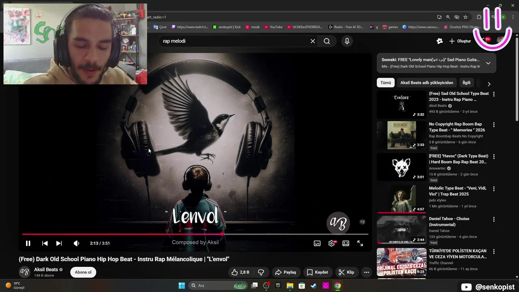Click the magnifier search button
Viewport: 519px width, 292px height.
(327, 41)
